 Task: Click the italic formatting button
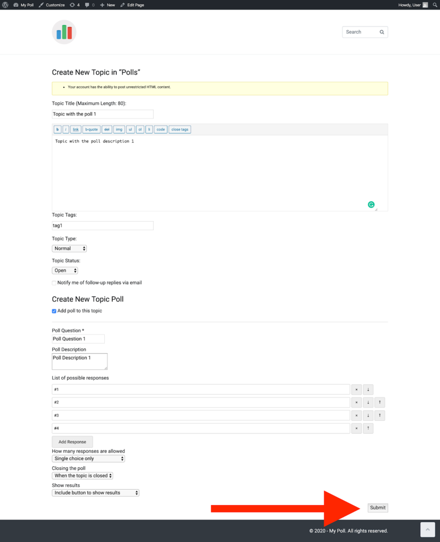66,129
